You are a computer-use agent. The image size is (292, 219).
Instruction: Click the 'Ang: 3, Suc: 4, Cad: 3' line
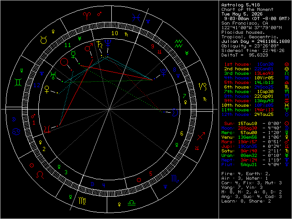click(x=251, y=197)
